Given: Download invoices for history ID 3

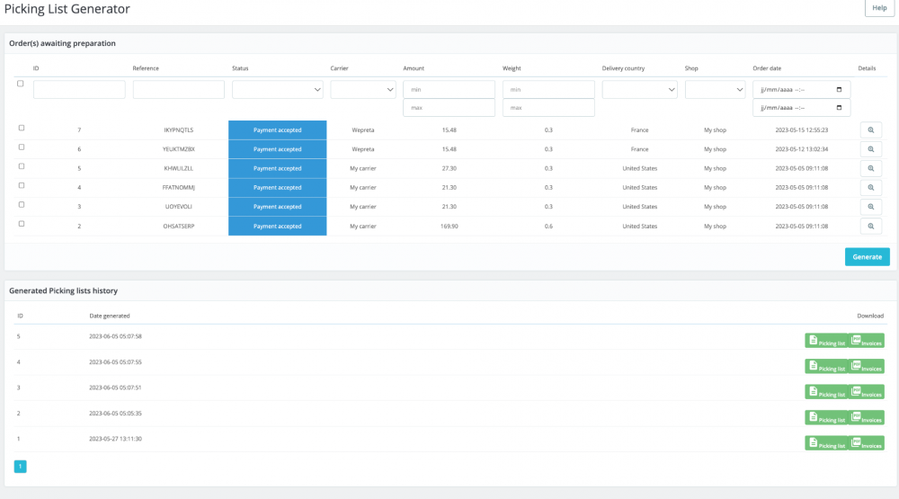Looking at the screenshot, I should (x=866, y=392).
